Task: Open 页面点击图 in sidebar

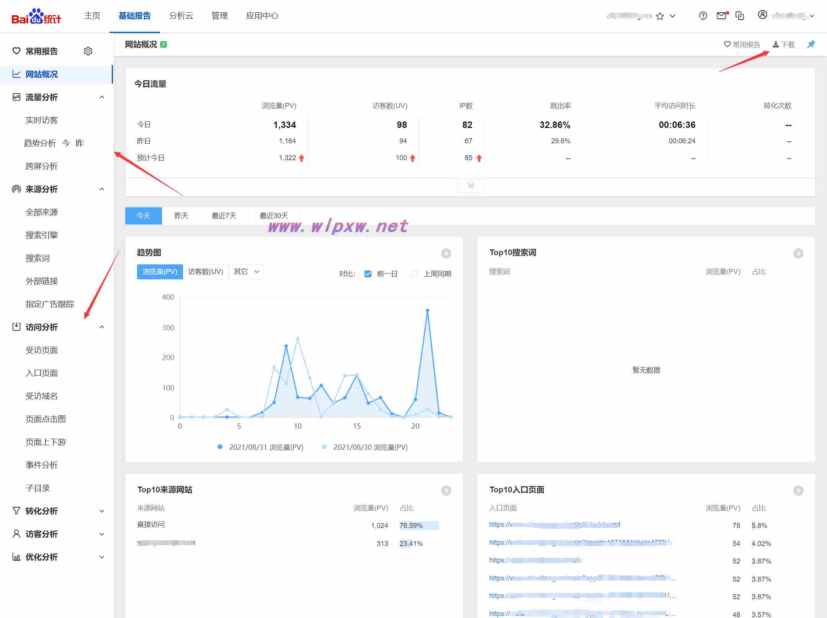Action: [46, 419]
